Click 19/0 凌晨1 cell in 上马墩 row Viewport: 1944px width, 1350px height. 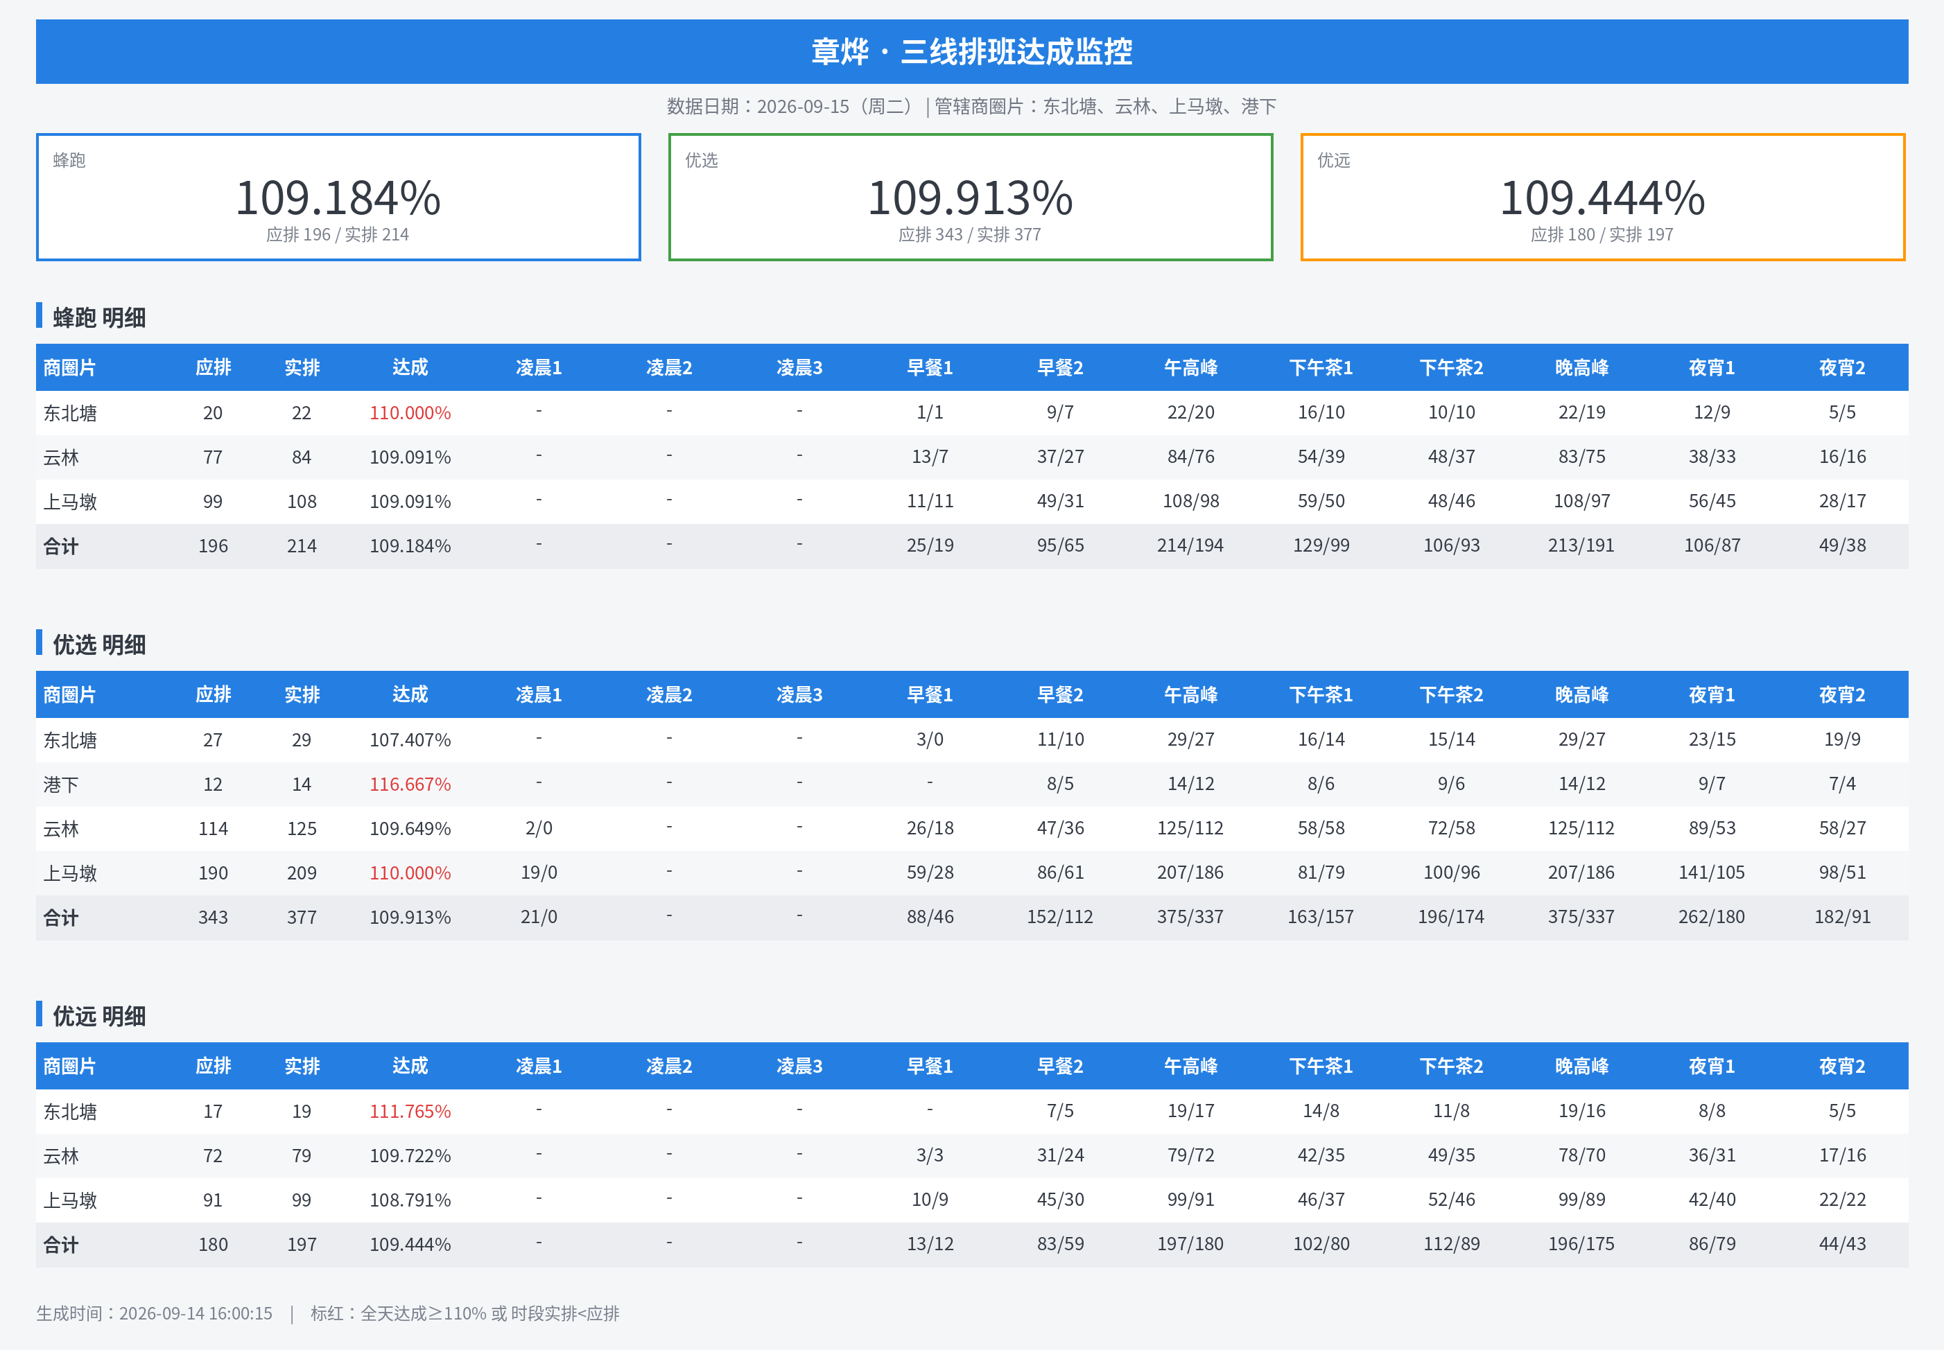pyautogui.click(x=539, y=872)
